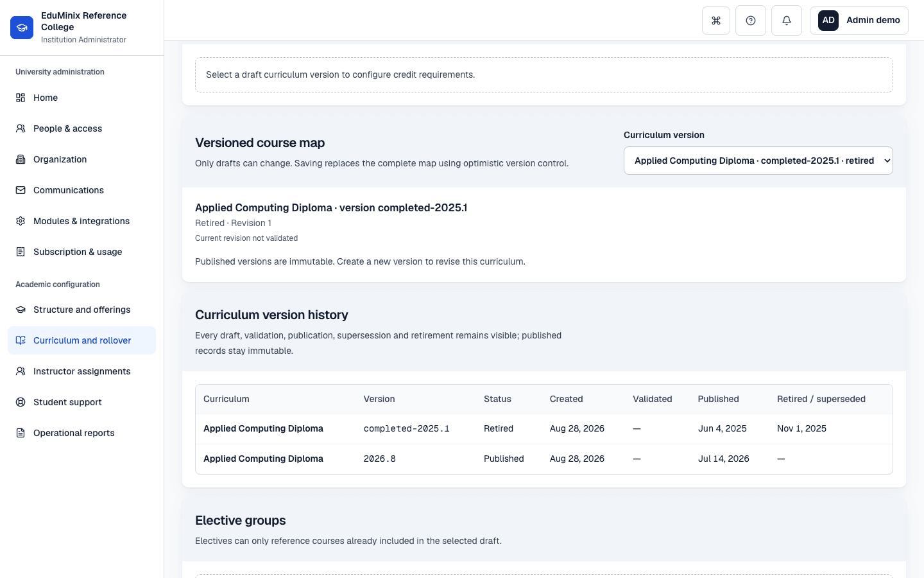Click the select a draft curriculum notice
This screenshot has width=924, height=578.
pyautogui.click(x=544, y=74)
